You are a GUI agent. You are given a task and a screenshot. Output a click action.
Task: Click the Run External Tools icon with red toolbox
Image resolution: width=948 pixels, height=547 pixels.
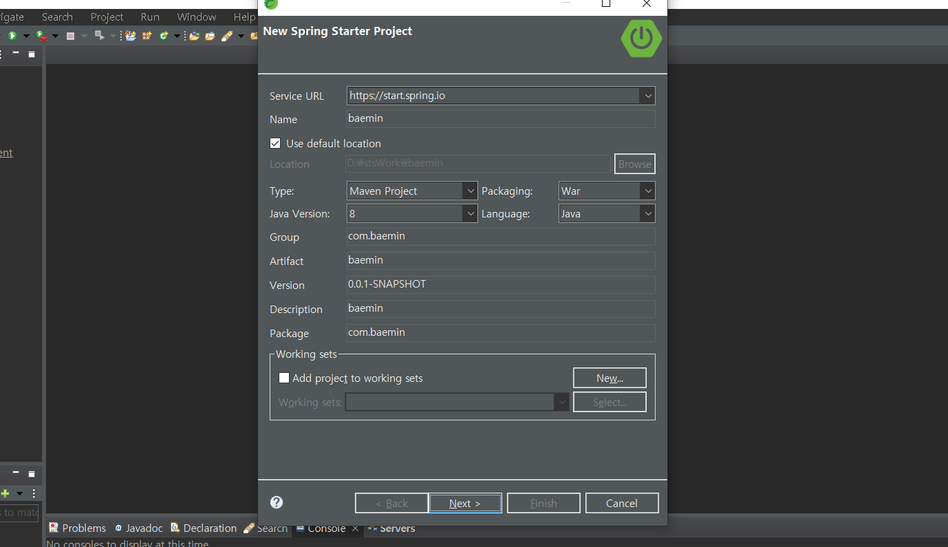41,36
